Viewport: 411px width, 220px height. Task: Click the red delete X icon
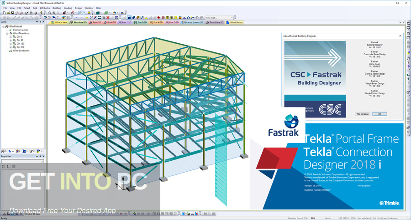(108, 18)
